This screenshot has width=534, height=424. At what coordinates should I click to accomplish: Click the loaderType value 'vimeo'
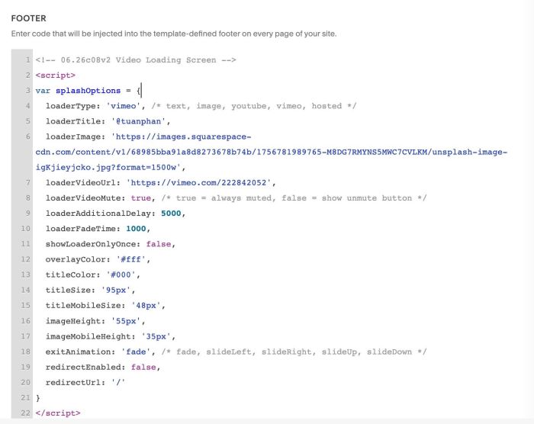124,106
